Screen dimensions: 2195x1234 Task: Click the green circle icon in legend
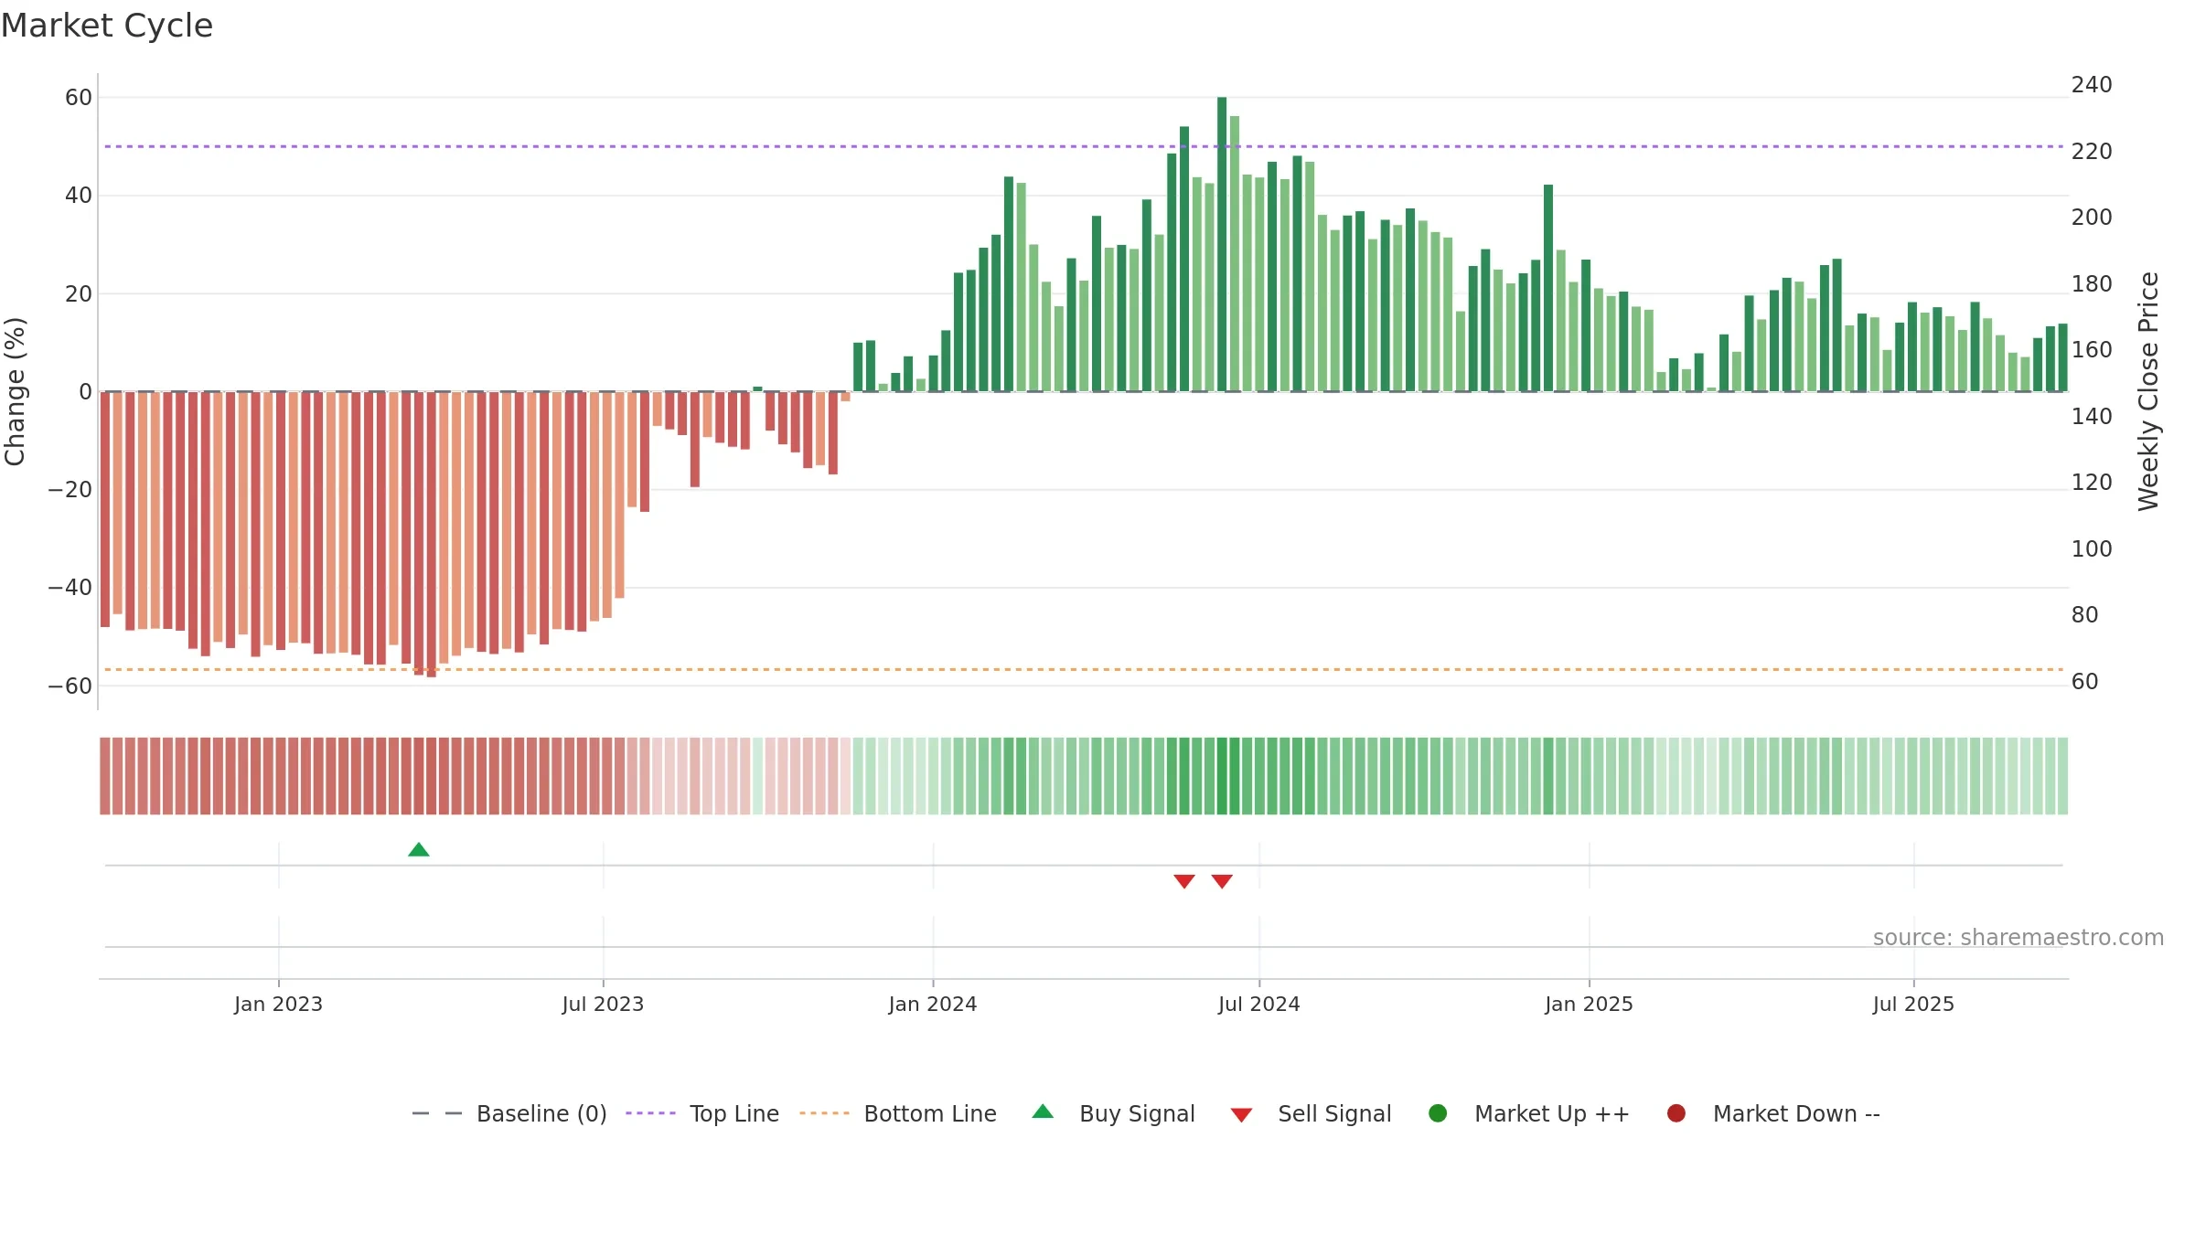tap(1438, 1113)
